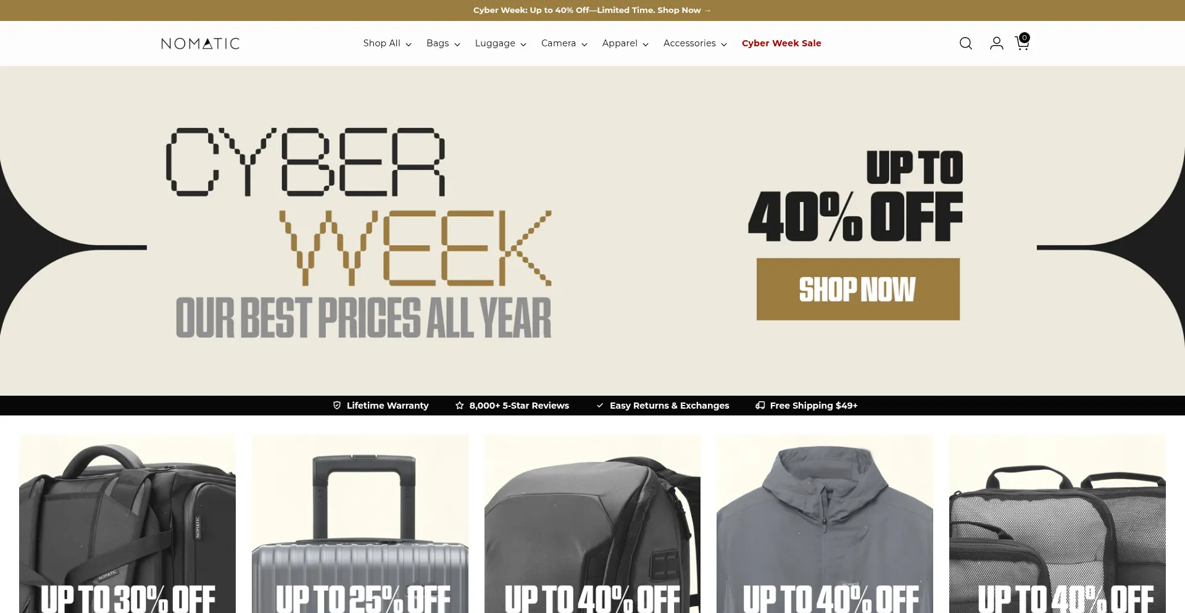Image resolution: width=1185 pixels, height=613 pixels.
Task: Click the checkmark icon beside Easy Returns
Action: [600, 406]
